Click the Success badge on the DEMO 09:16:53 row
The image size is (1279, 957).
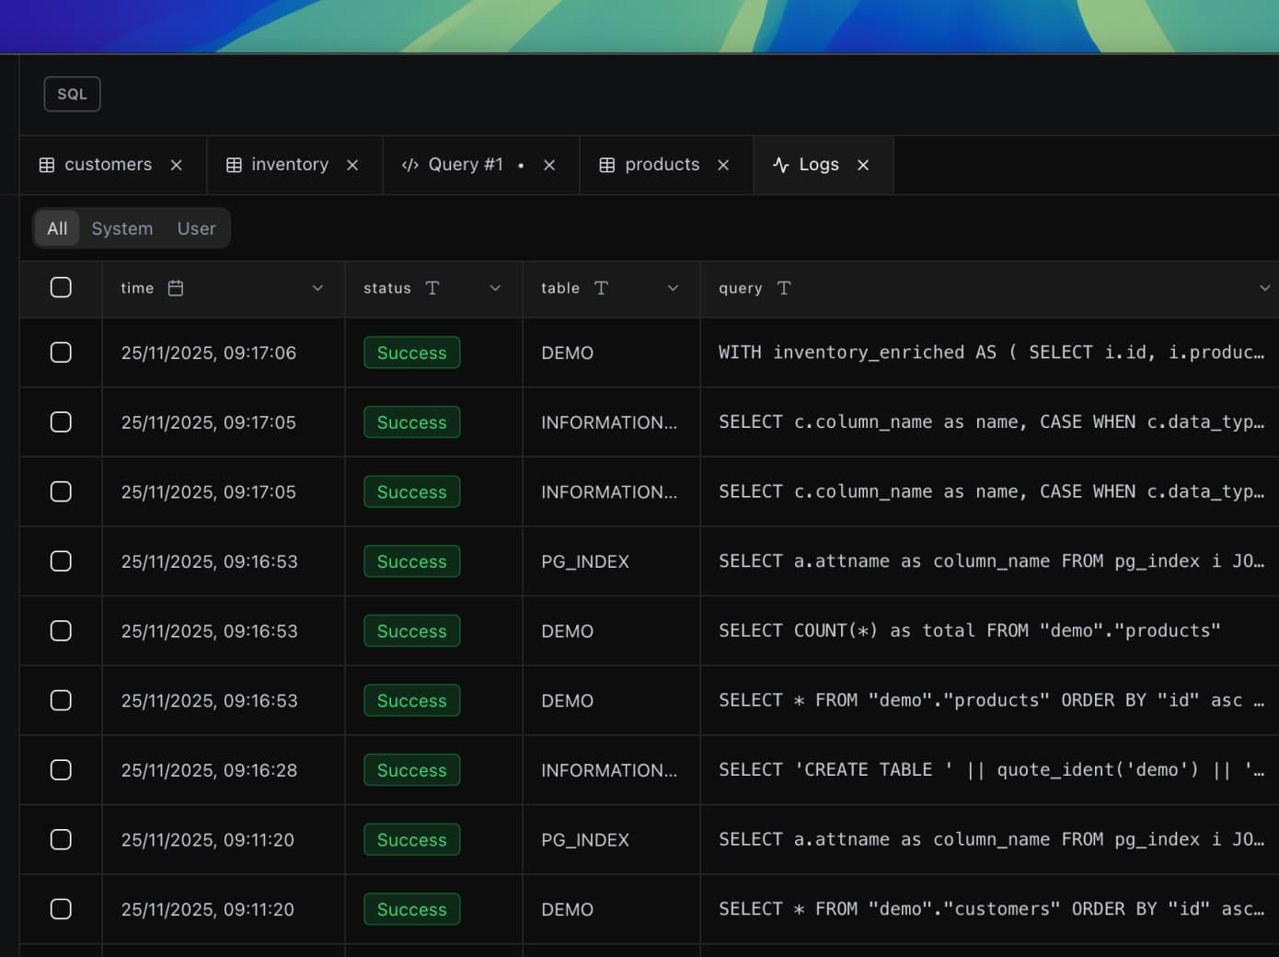tap(411, 631)
